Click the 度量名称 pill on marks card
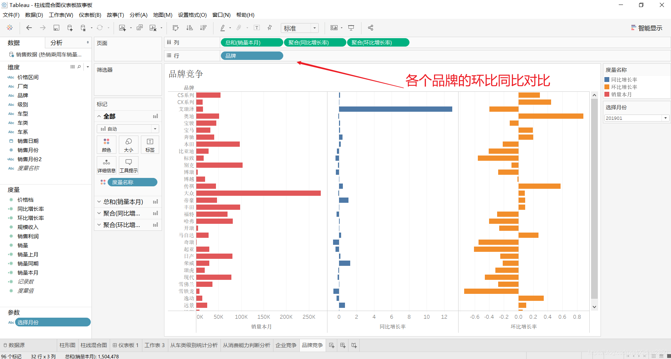 pos(132,182)
